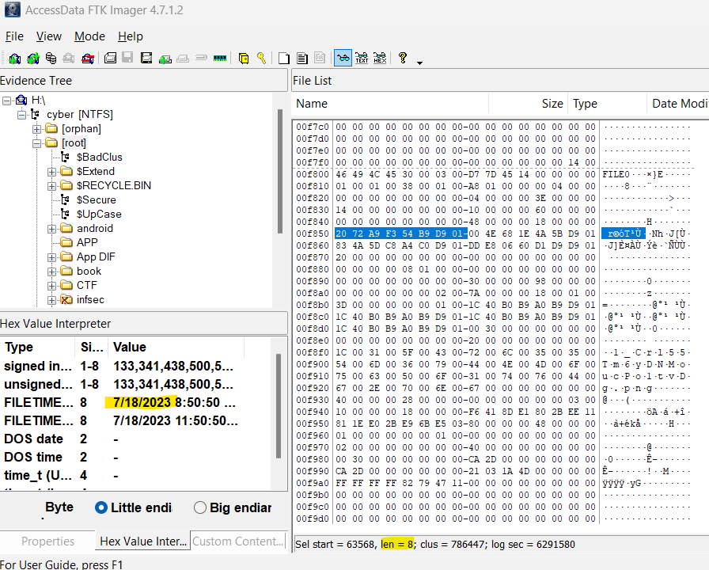Open the File menu
The width and height of the screenshot is (709, 570).
click(x=14, y=36)
